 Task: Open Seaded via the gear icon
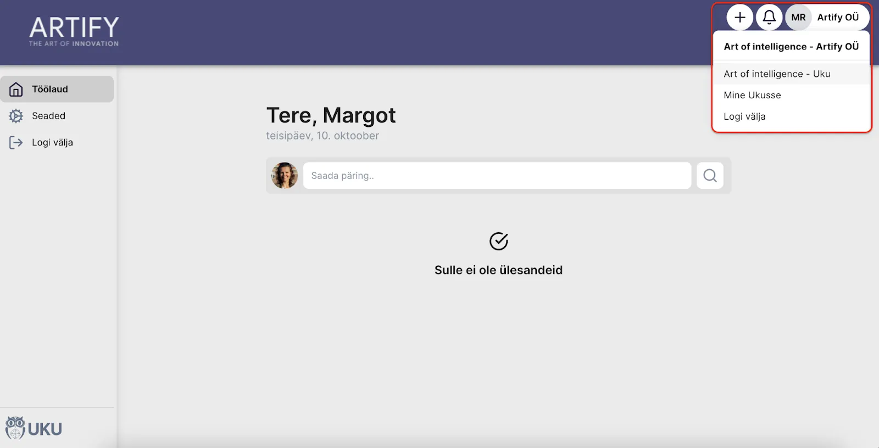[x=16, y=116]
